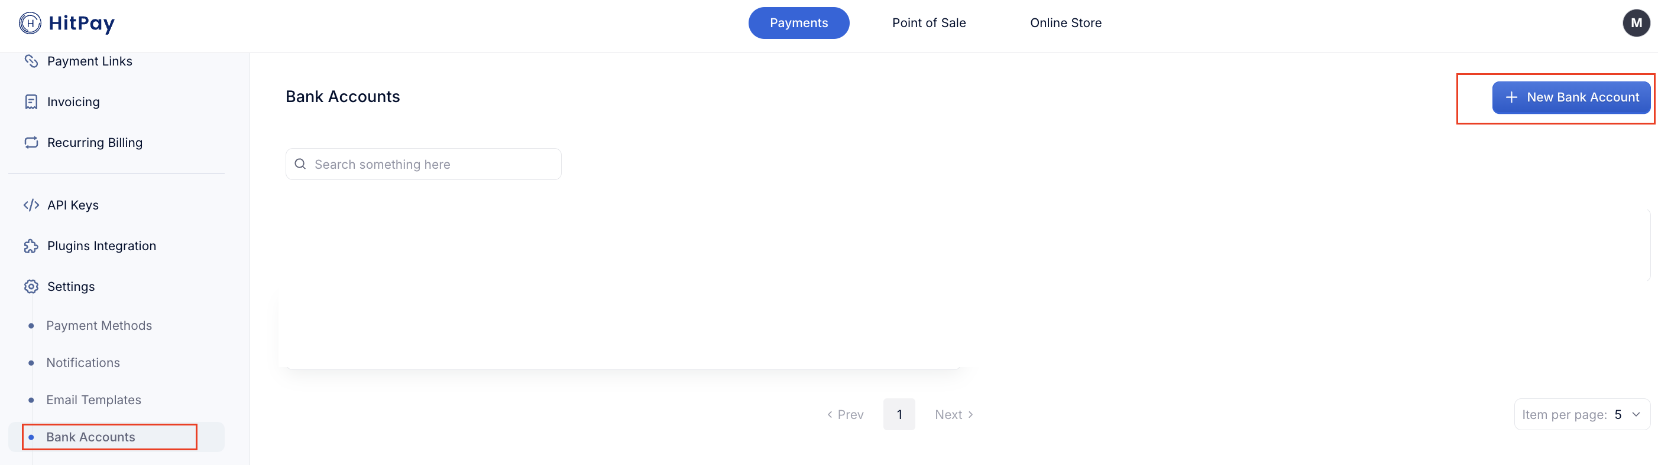Open Payment Links chain icon
Viewport: 1658px width, 465px height.
31,61
